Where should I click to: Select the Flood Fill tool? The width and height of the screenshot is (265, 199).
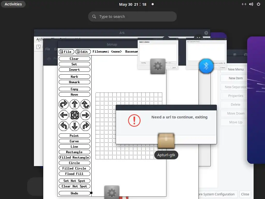point(74,174)
